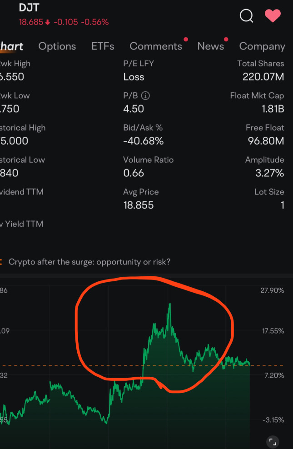Click the chart peak spike
This screenshot has height=449, width=293.
[169, 305]
